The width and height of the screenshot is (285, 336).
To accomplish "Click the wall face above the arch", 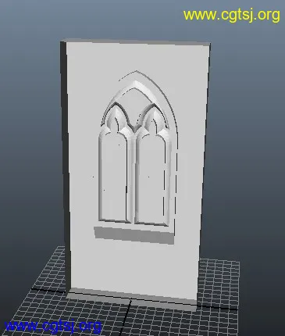I will [x=135, y=57].
